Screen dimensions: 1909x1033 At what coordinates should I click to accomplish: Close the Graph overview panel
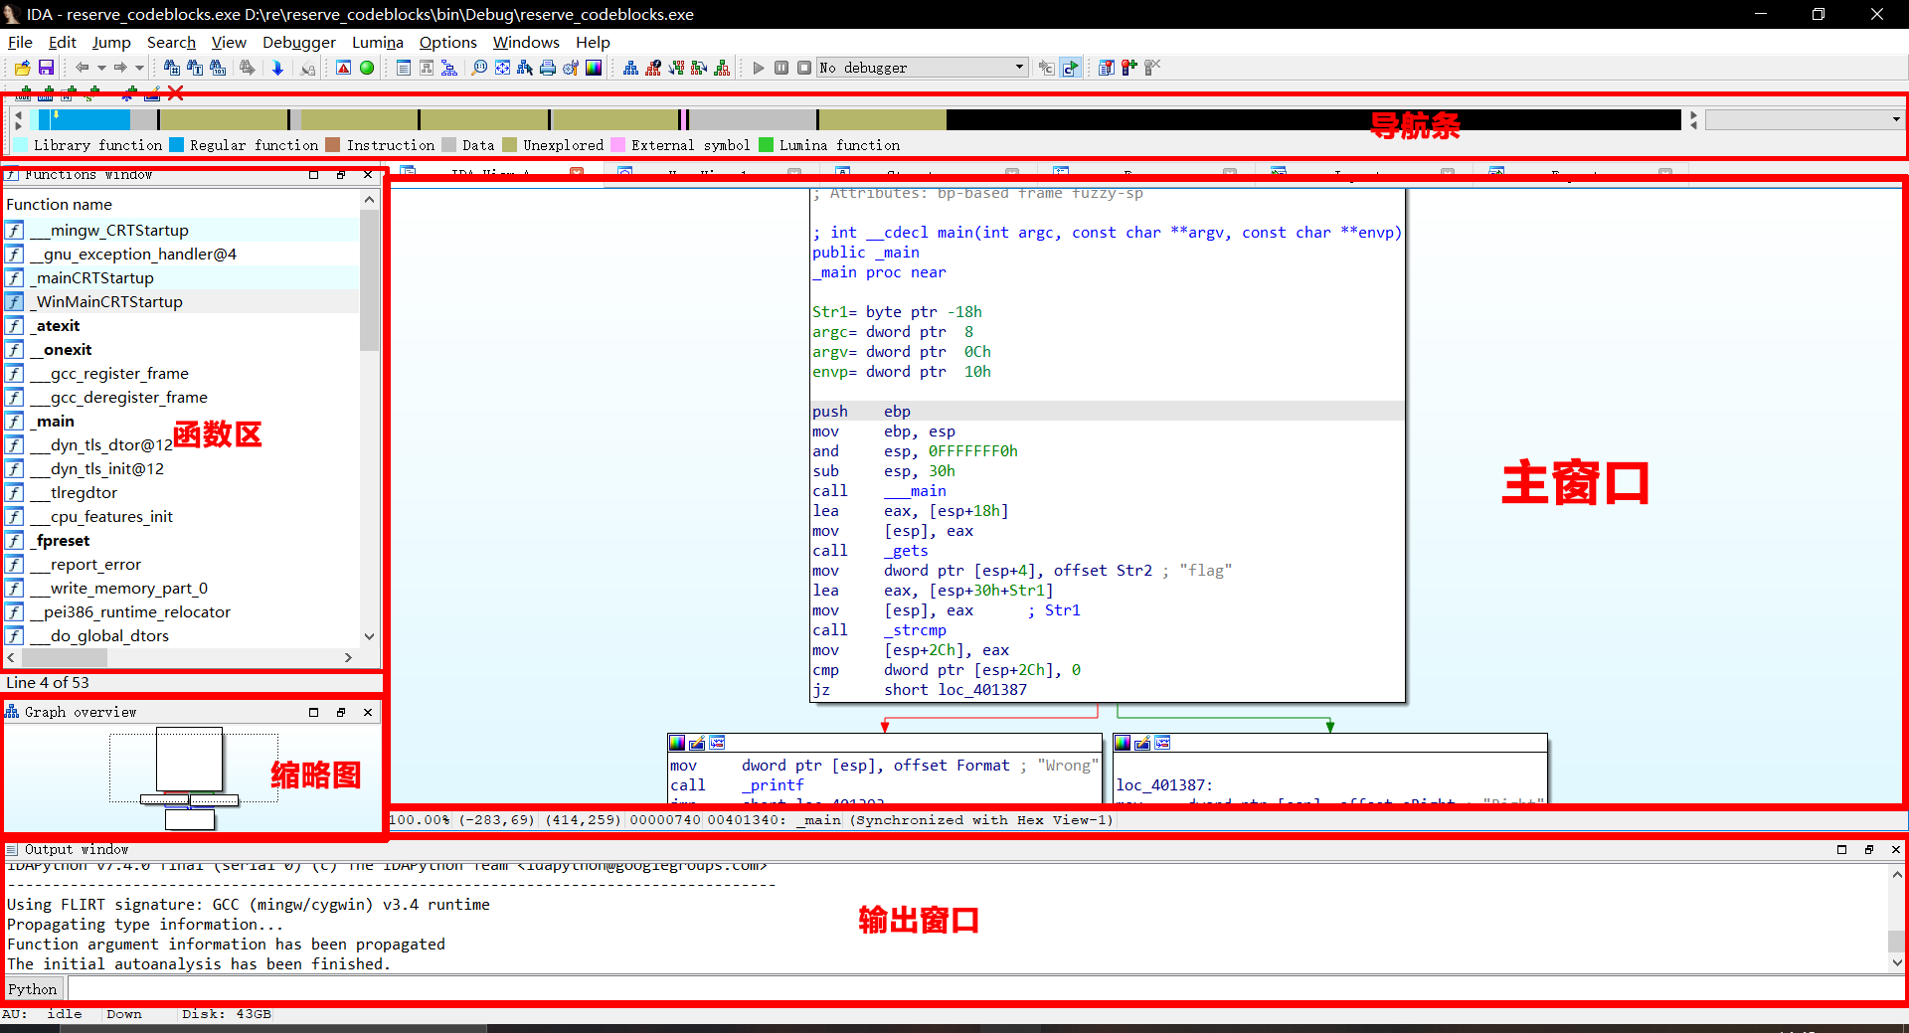click(x=368, y=712)
